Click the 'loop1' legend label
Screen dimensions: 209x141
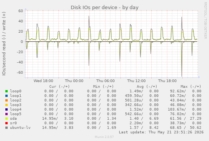tap(16, 96)
